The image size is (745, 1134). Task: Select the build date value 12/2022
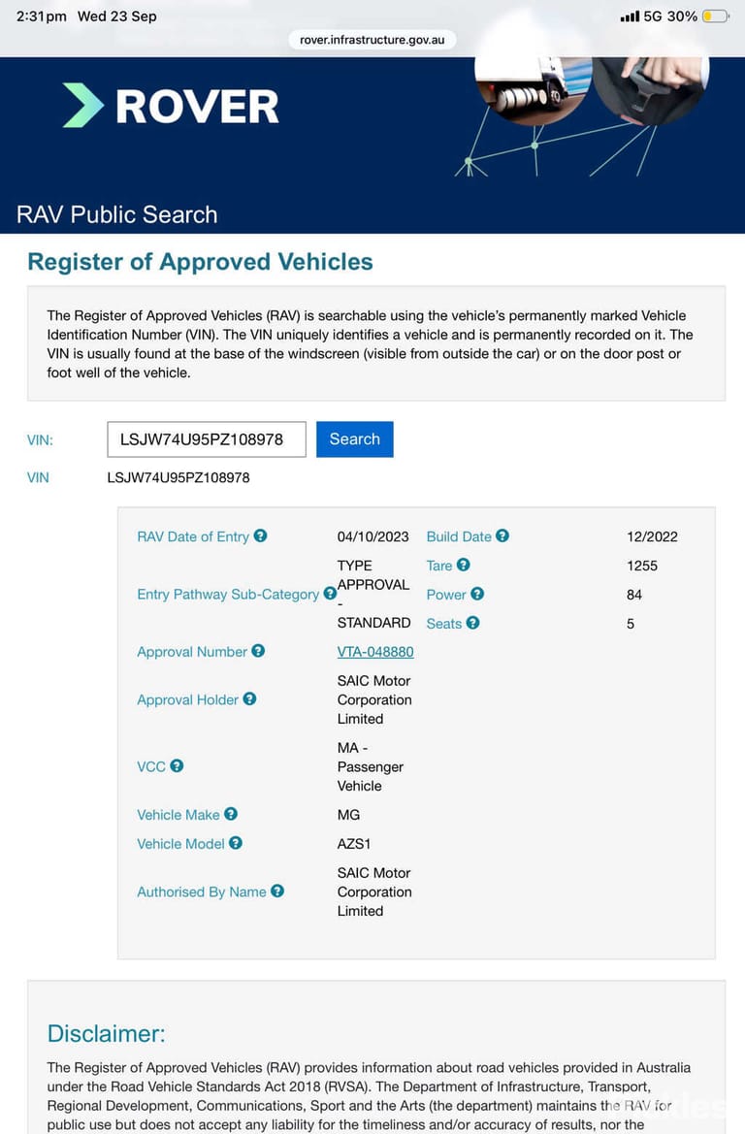coord(653,536)
